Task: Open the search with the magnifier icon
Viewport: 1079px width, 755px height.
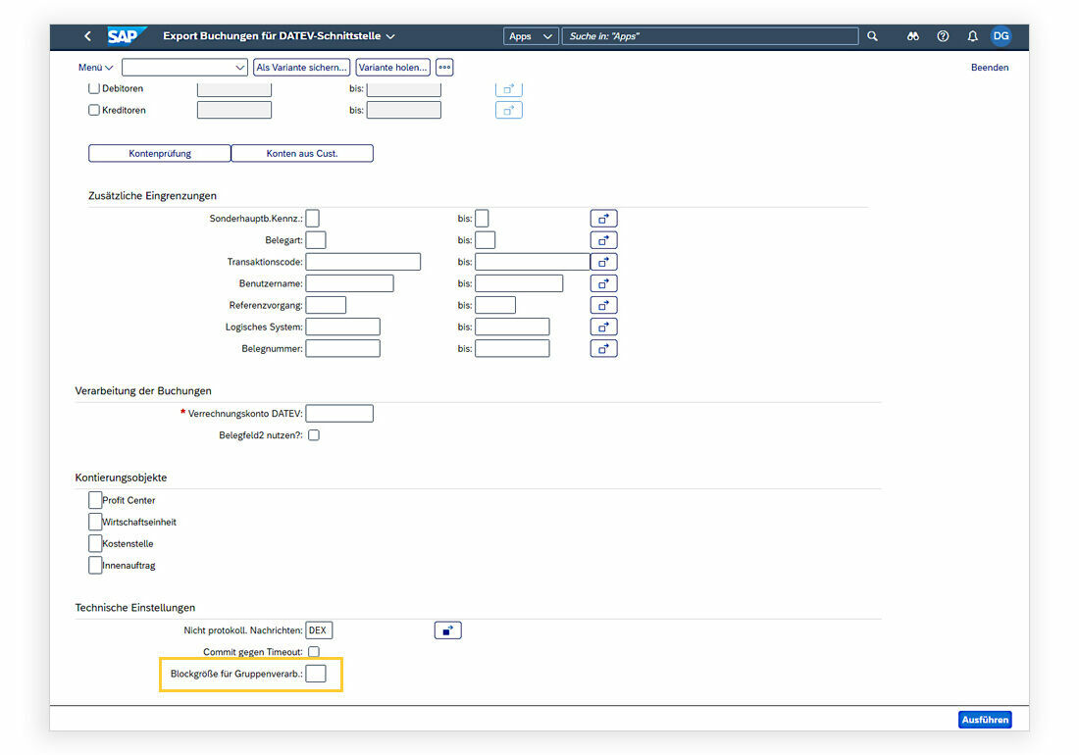Action: point(872,35)
